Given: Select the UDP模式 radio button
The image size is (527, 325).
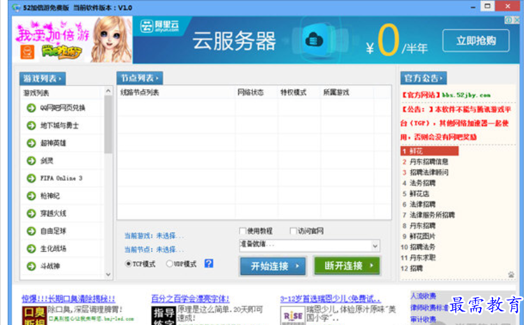Looking at the screenshot, I should click(170, 264).
